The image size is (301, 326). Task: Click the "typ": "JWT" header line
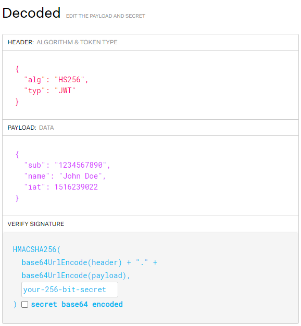[49, 91]
